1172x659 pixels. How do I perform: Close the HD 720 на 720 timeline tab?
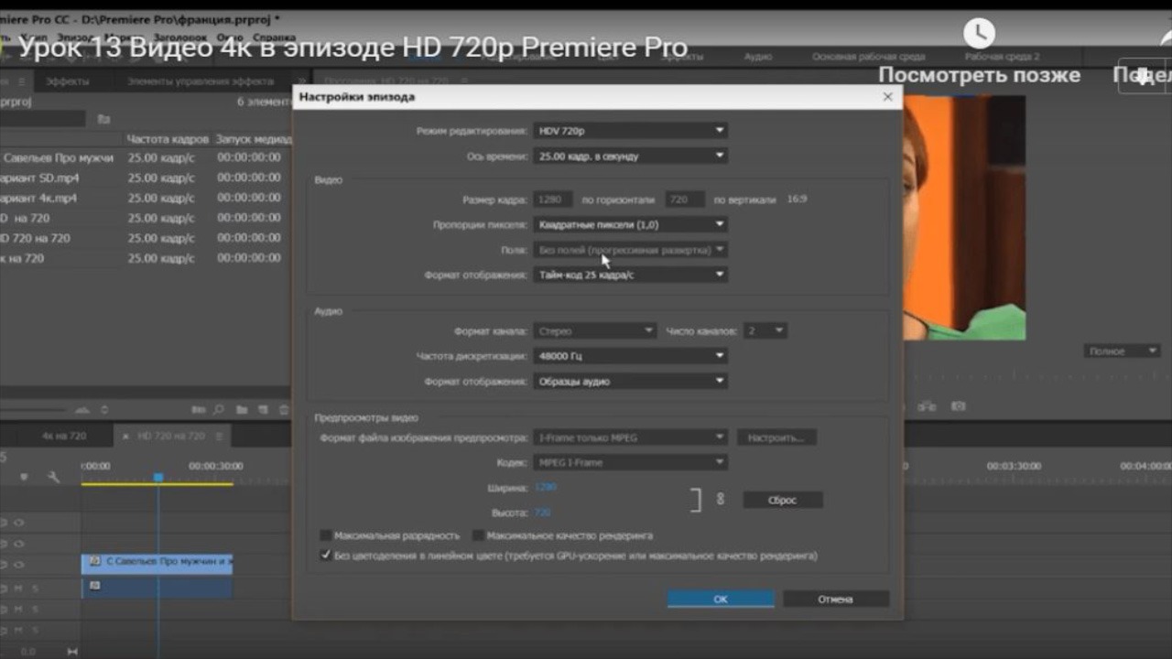tap(126, 437)
